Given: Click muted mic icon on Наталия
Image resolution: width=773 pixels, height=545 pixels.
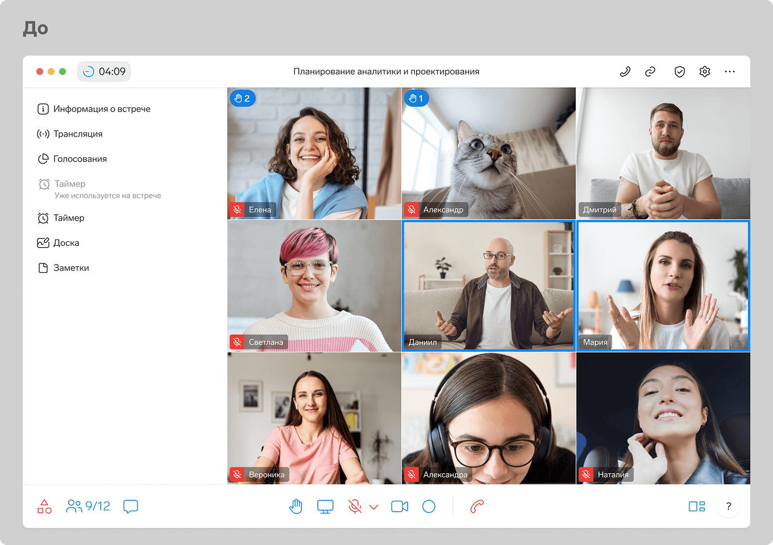Looking at the screenshot, I should pos(586,474).
